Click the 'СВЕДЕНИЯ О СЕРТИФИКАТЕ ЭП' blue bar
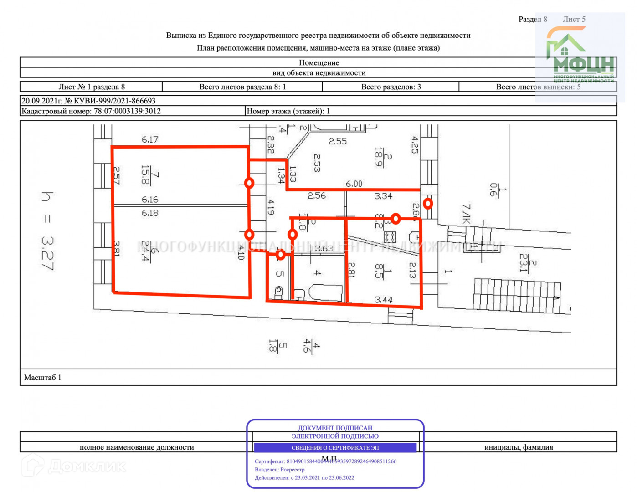 click(335, 448)
